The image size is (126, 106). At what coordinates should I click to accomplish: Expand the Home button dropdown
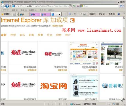[72, 14]
